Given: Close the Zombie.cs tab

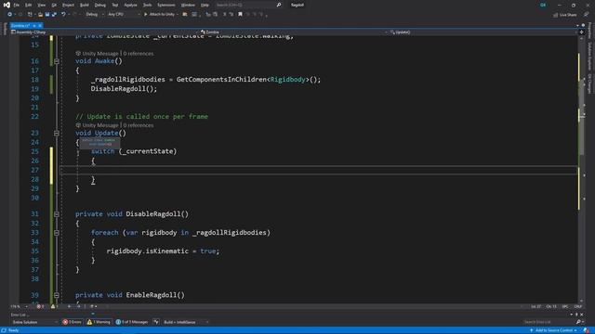Looking at the screenshot, I should tap(40, 25).
